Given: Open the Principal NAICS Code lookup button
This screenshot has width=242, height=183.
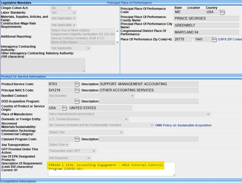Looking at the screenshot, I should (x=77, y=90).
